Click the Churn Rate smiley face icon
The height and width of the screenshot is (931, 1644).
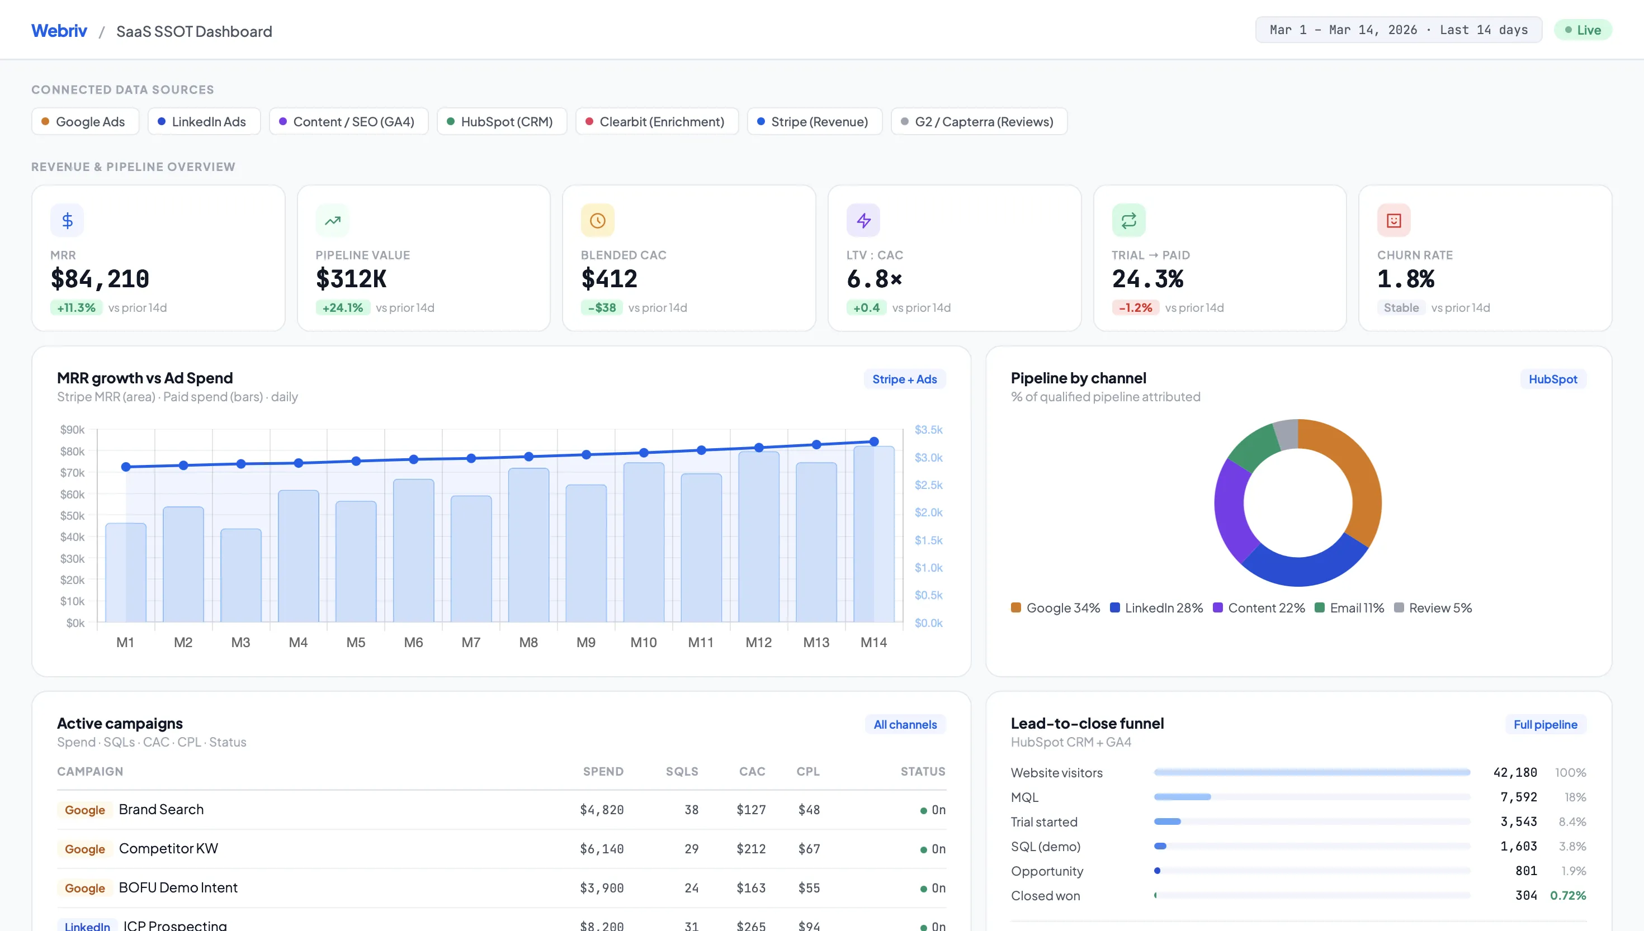point(1394,221)
